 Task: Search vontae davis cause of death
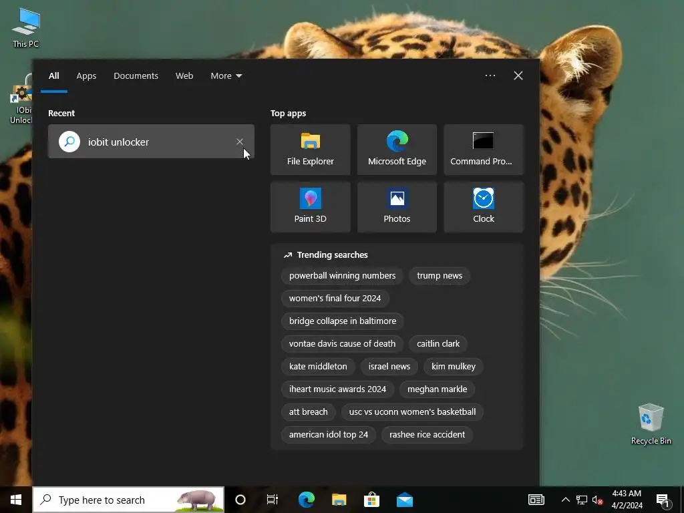click(x=342, y=344)
